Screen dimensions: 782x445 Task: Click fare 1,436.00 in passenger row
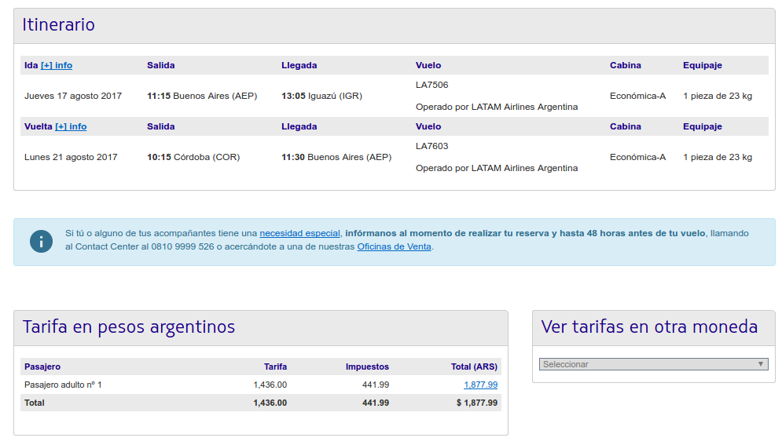pyautogui.click(x=270, y=385)
